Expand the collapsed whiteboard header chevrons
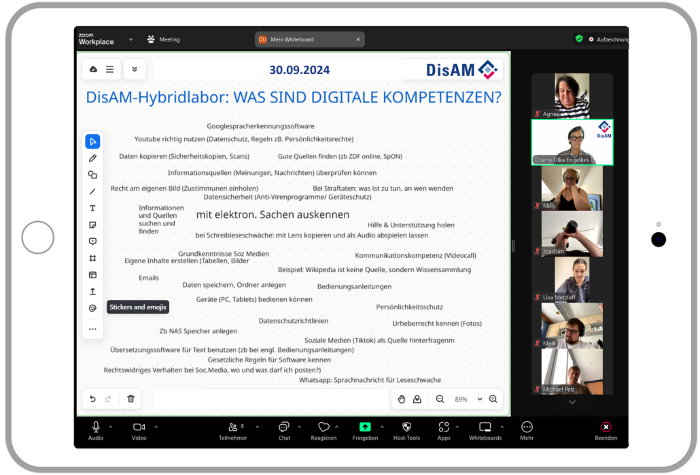700x475 pixels. point(135,69)
